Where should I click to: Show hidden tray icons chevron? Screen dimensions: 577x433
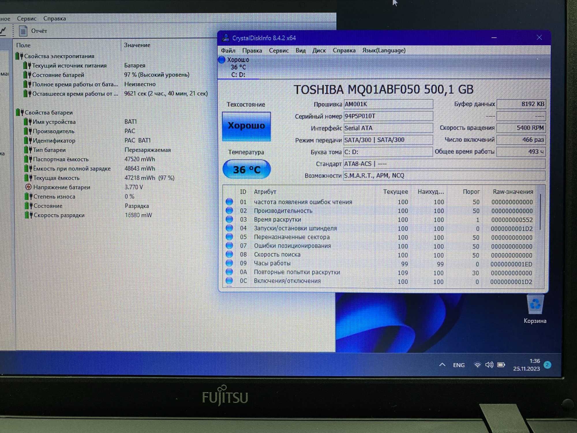(x=442, y=365)
